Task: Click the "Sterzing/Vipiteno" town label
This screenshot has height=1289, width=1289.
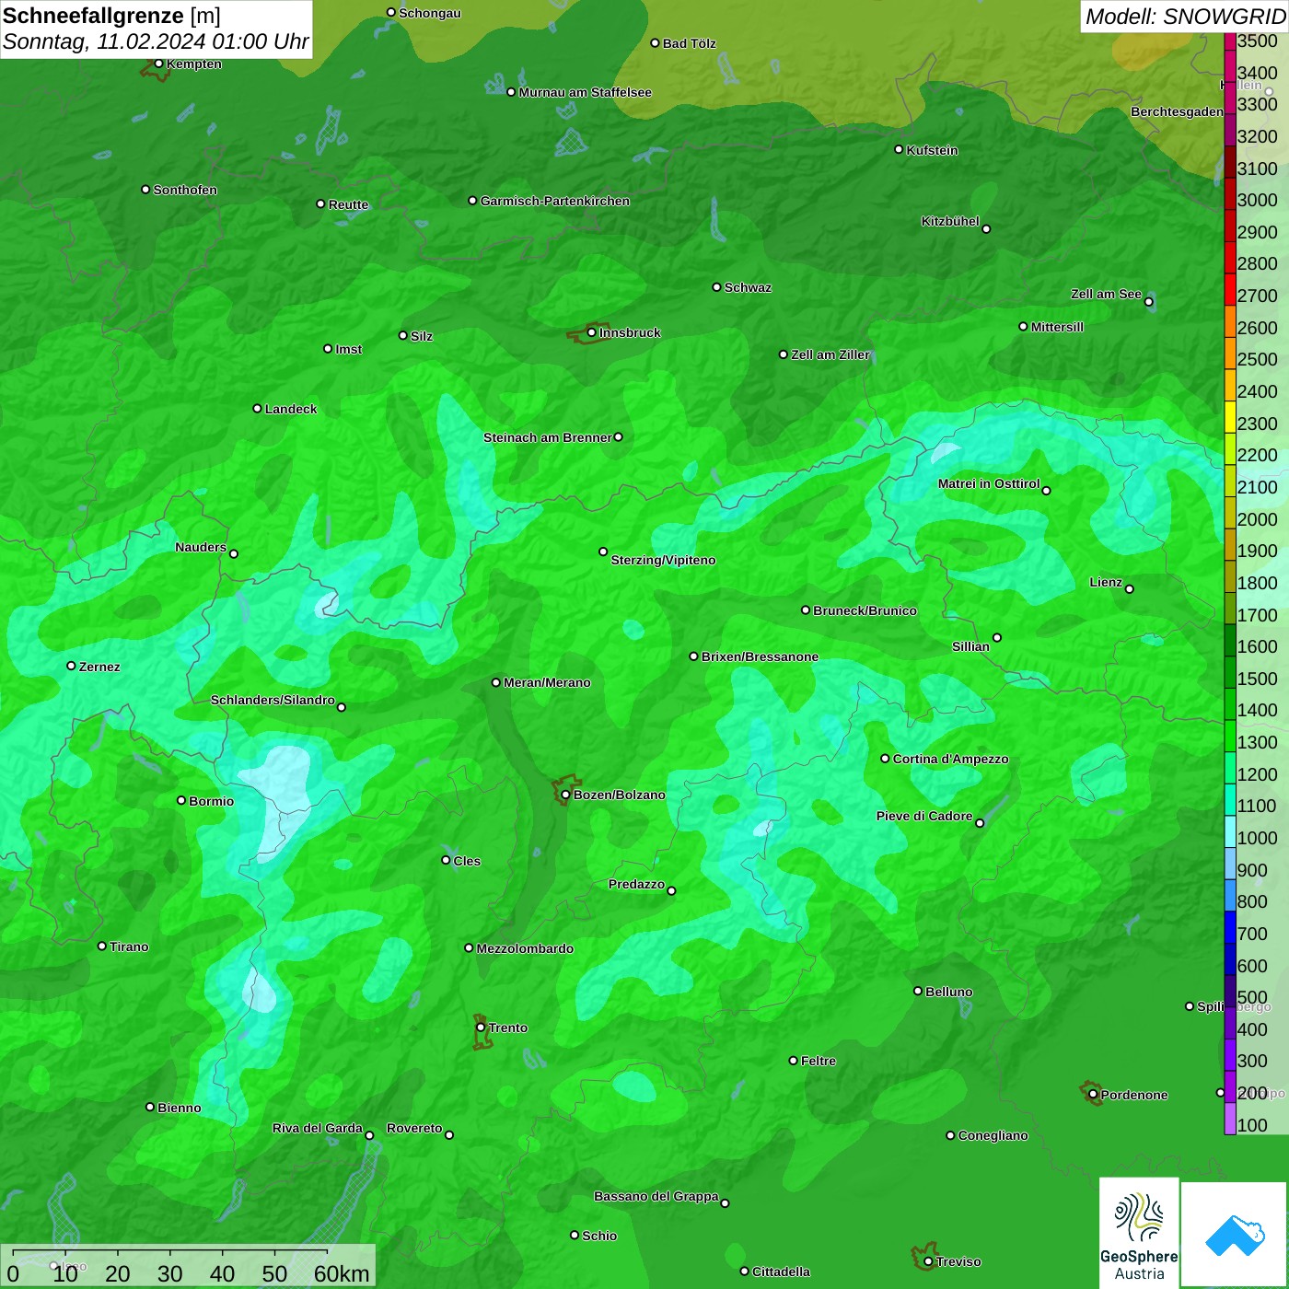Action: pyautogui.click(x=664, y=560)
